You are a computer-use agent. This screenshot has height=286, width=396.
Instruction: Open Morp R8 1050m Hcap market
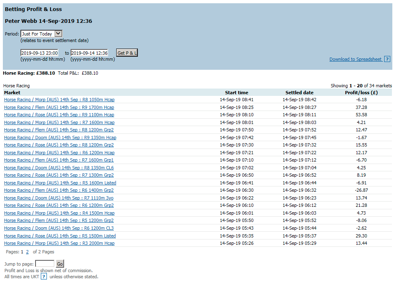pyautogui.click(x=60, y=100)
